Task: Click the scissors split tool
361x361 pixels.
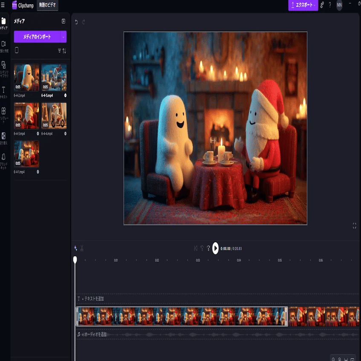Action: [x=82, y=248]
